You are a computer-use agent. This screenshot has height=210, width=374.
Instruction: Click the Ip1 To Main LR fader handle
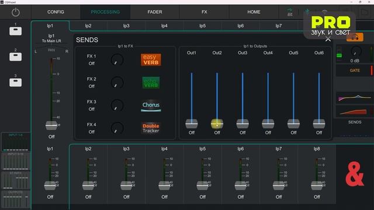pyautogui.click(x=51, y=125)
